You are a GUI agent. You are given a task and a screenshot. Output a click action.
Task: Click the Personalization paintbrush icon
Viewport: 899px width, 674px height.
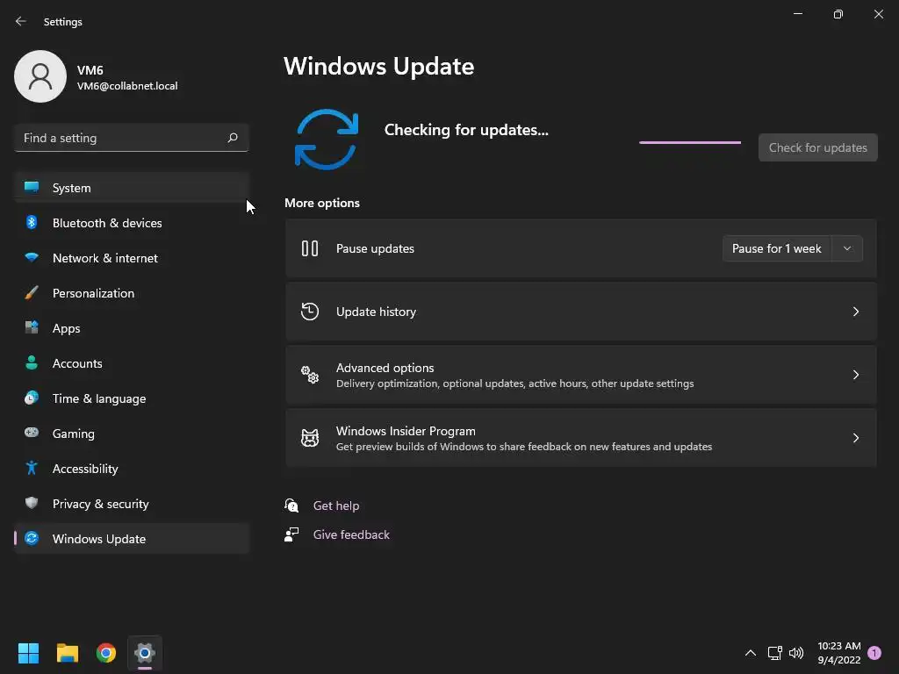pyautogui.click(x=32, y=293)
